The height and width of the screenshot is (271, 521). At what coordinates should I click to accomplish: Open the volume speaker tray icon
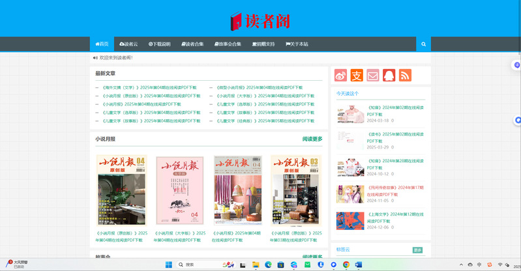pos(507,264)
